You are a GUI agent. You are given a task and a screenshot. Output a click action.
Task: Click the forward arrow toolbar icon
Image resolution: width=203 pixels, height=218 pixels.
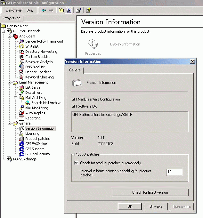[x=51, y=10]
